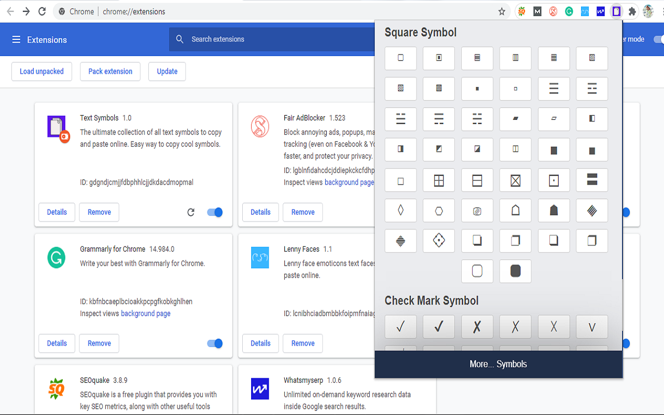Copy the horizontally striped diamond symbol
Image resolution: width=664 pixels, height=415 pixels.
400,241
